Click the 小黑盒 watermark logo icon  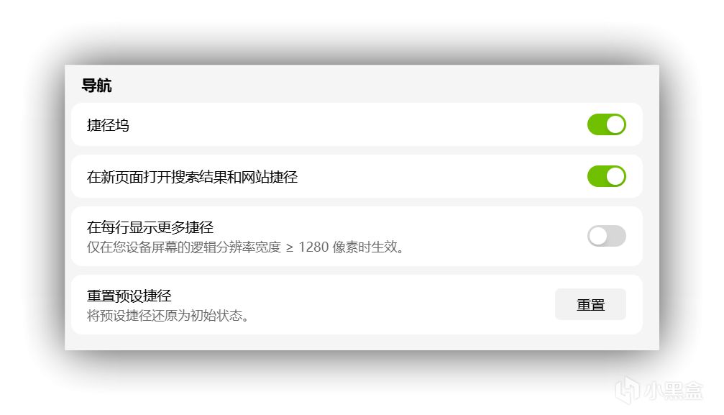tap(628, 391)
